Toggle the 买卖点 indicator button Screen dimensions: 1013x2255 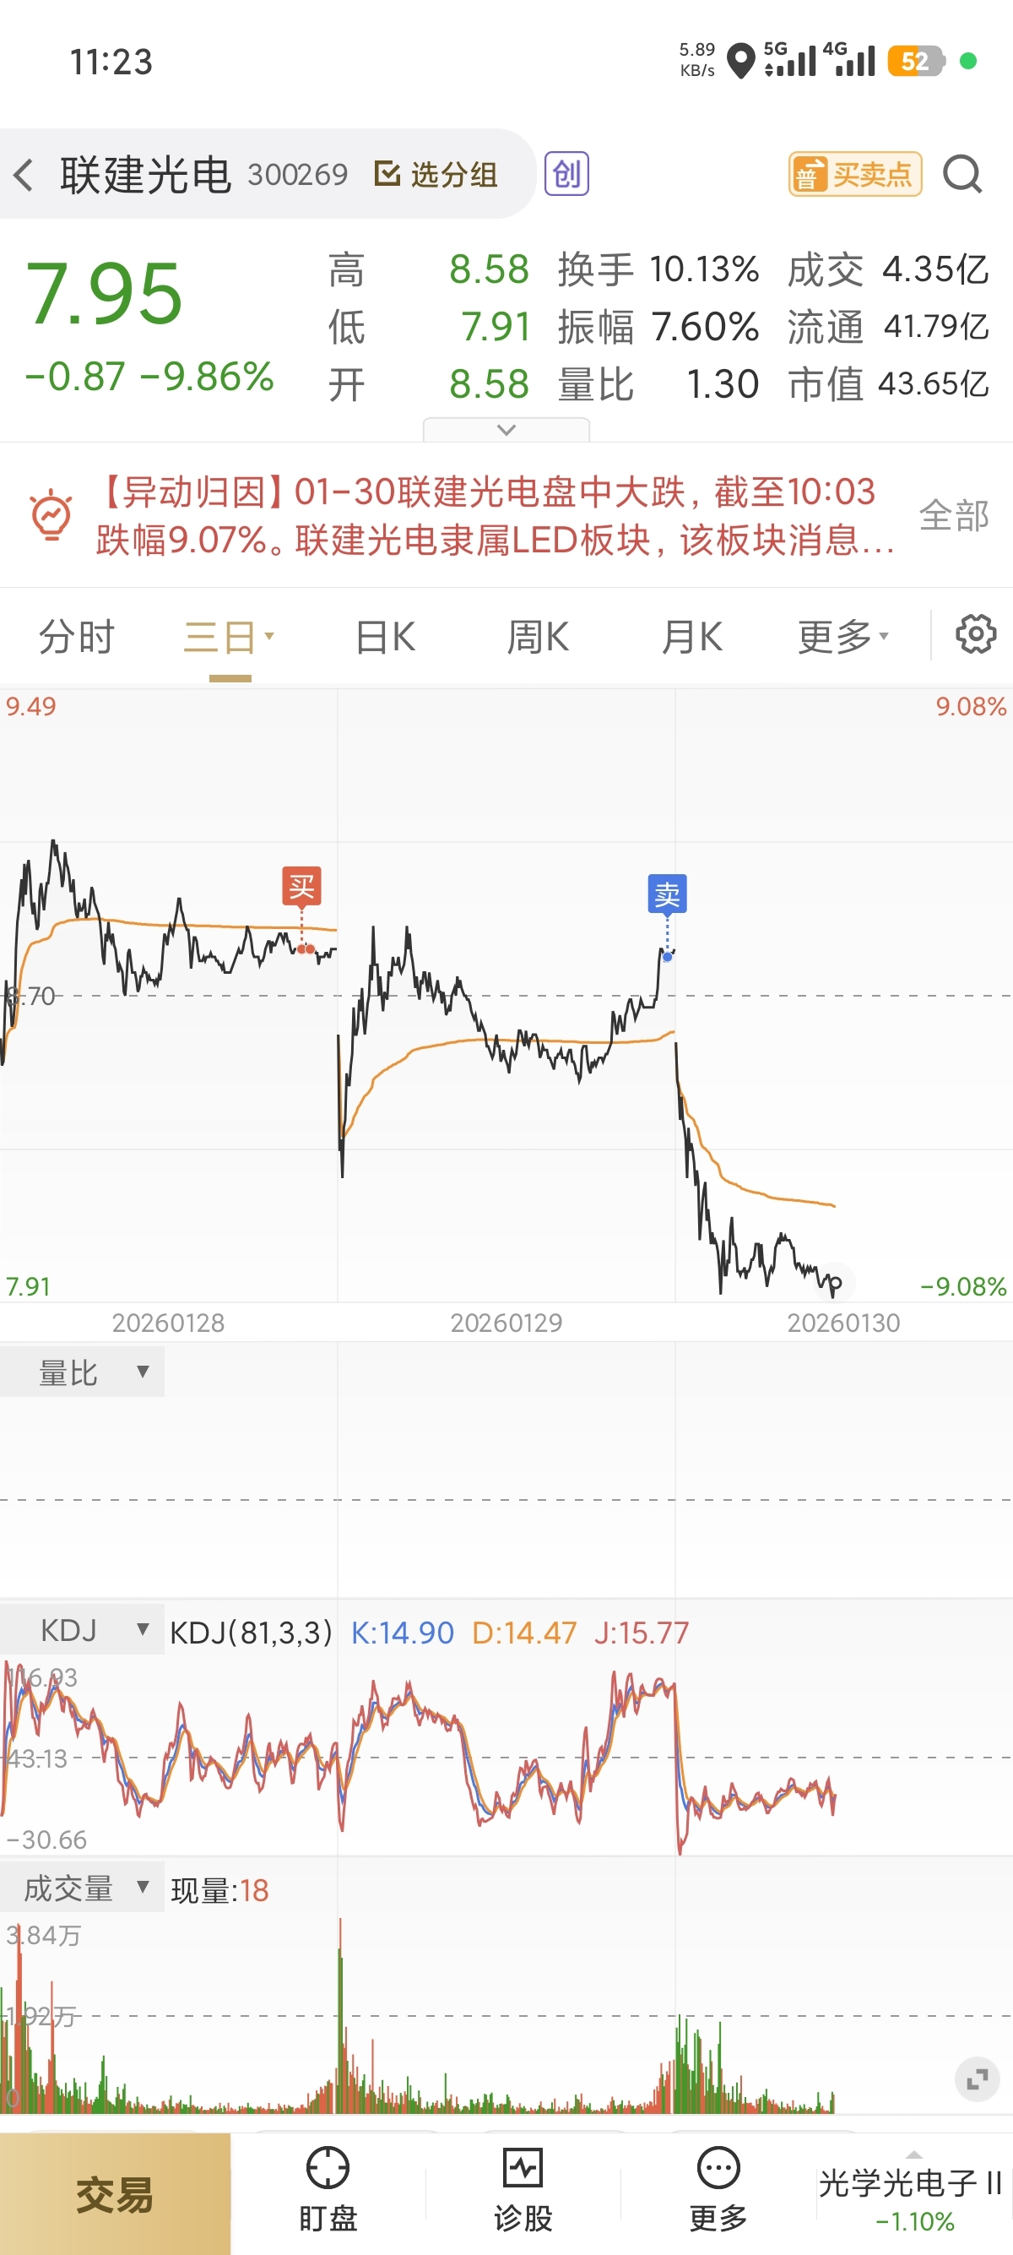(854, 174)
